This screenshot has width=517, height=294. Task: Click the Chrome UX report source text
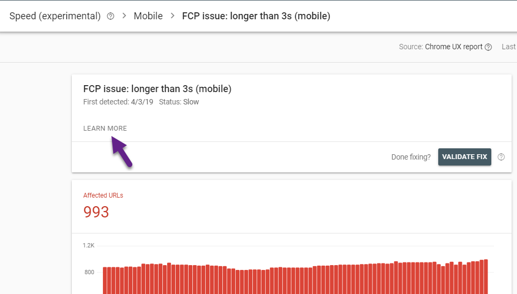click(x=453, y=47)
